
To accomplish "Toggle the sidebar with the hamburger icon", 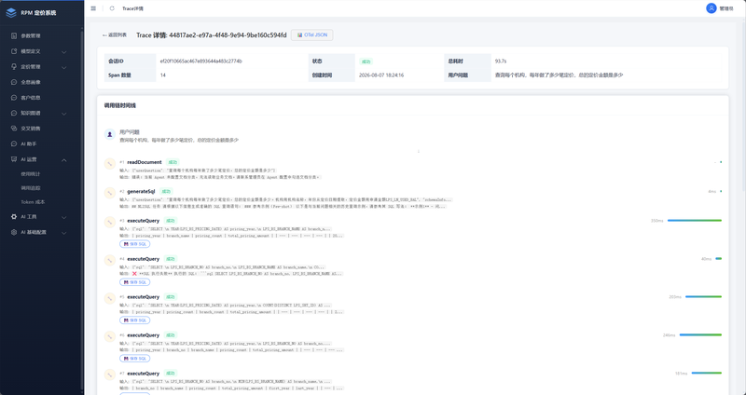I will click(93, 8).
